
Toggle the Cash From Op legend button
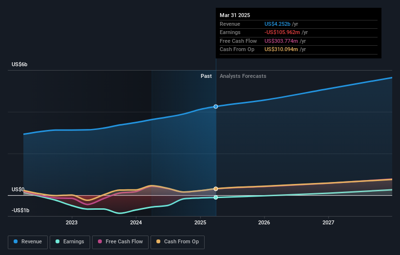(177, 242)
